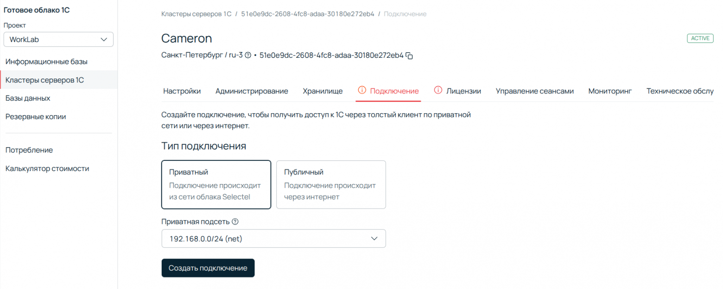The width and height of the screenshot is (723, 289).
Task: Open Информационные базы in the sidebar
Action: 46,61
